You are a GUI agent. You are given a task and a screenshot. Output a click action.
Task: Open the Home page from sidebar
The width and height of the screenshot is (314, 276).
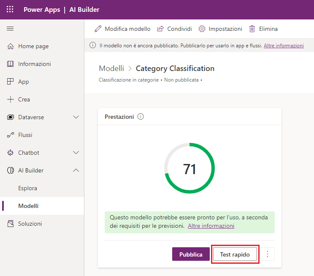(33, 46)
